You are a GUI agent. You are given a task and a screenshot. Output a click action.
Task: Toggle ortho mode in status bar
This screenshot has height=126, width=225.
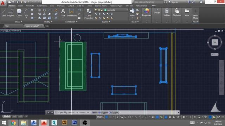coord(126,117)
